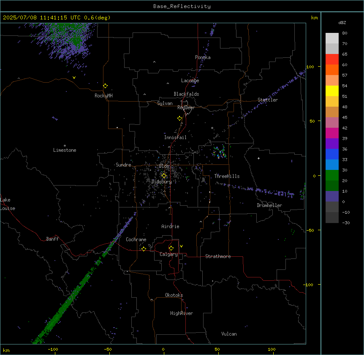This screenshot has width=364, height=355.
Task: Click the yellow diamond marker at Olds
Action: tap(164, 176)
